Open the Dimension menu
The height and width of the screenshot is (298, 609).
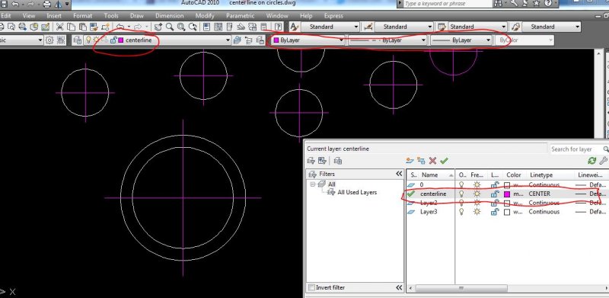coord(169,16)
